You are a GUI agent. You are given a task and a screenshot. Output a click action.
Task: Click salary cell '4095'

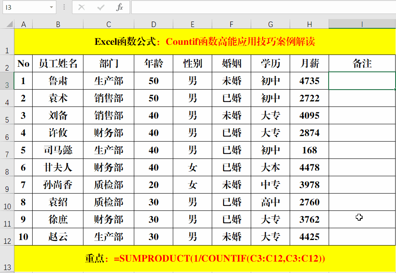coord(309,115)
